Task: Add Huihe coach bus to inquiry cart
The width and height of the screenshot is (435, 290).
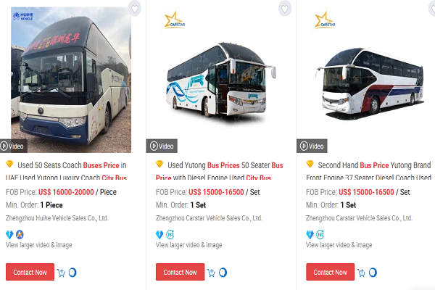Action: pyautogui.click(x=62, y=273)
